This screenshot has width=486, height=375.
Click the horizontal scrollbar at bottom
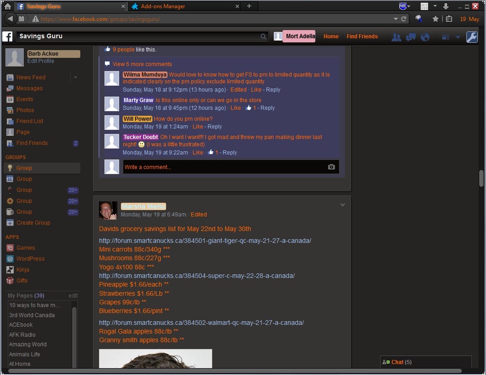click(x=235, y=370)
